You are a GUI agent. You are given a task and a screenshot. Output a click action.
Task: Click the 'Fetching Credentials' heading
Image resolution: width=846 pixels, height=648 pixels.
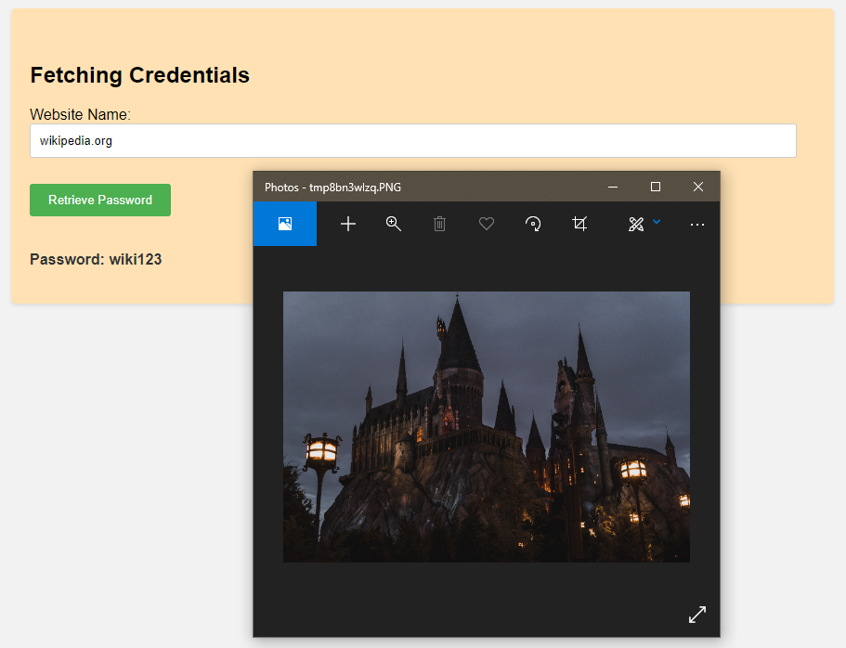tap(139, 75)
